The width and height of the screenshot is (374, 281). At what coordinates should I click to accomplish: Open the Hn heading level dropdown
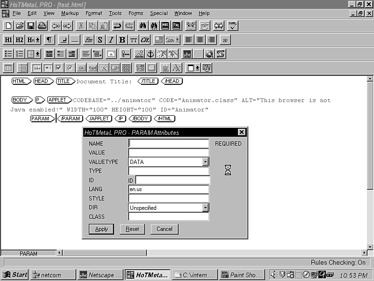tap(38, 40)
